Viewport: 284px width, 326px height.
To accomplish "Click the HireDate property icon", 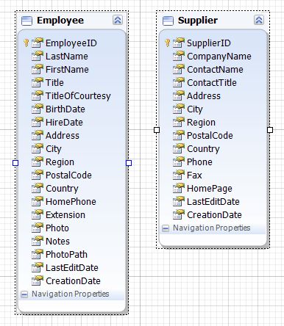I will tap(38, 122).
